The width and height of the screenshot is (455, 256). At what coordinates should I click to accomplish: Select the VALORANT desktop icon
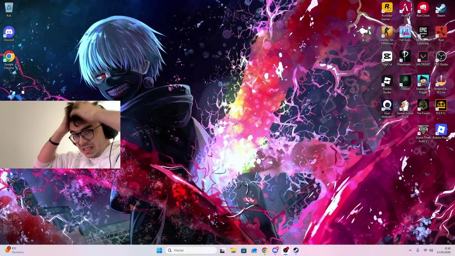[x=423, y=59]
